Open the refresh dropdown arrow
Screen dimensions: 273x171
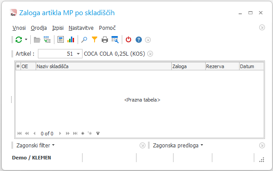pos(26,40)
